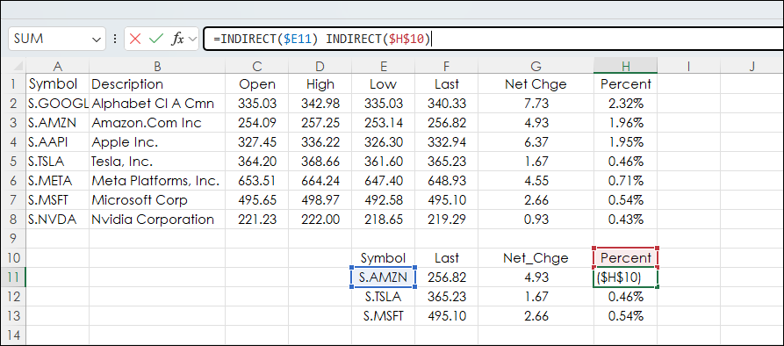Open the Insert Function fx dialog
The height and width of the screenshot is (346, 784).
click(177, 39)
